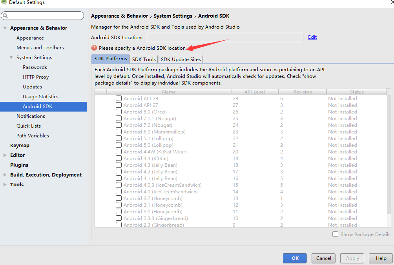
Task: Check the Android 4.4 (KitKat) checkbox
Action: (119, 158)
